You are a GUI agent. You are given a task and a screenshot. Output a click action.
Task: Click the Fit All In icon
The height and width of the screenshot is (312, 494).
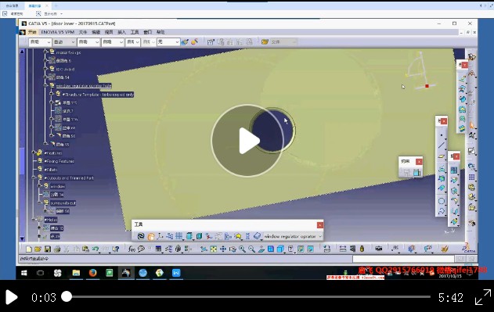(213, 249)
